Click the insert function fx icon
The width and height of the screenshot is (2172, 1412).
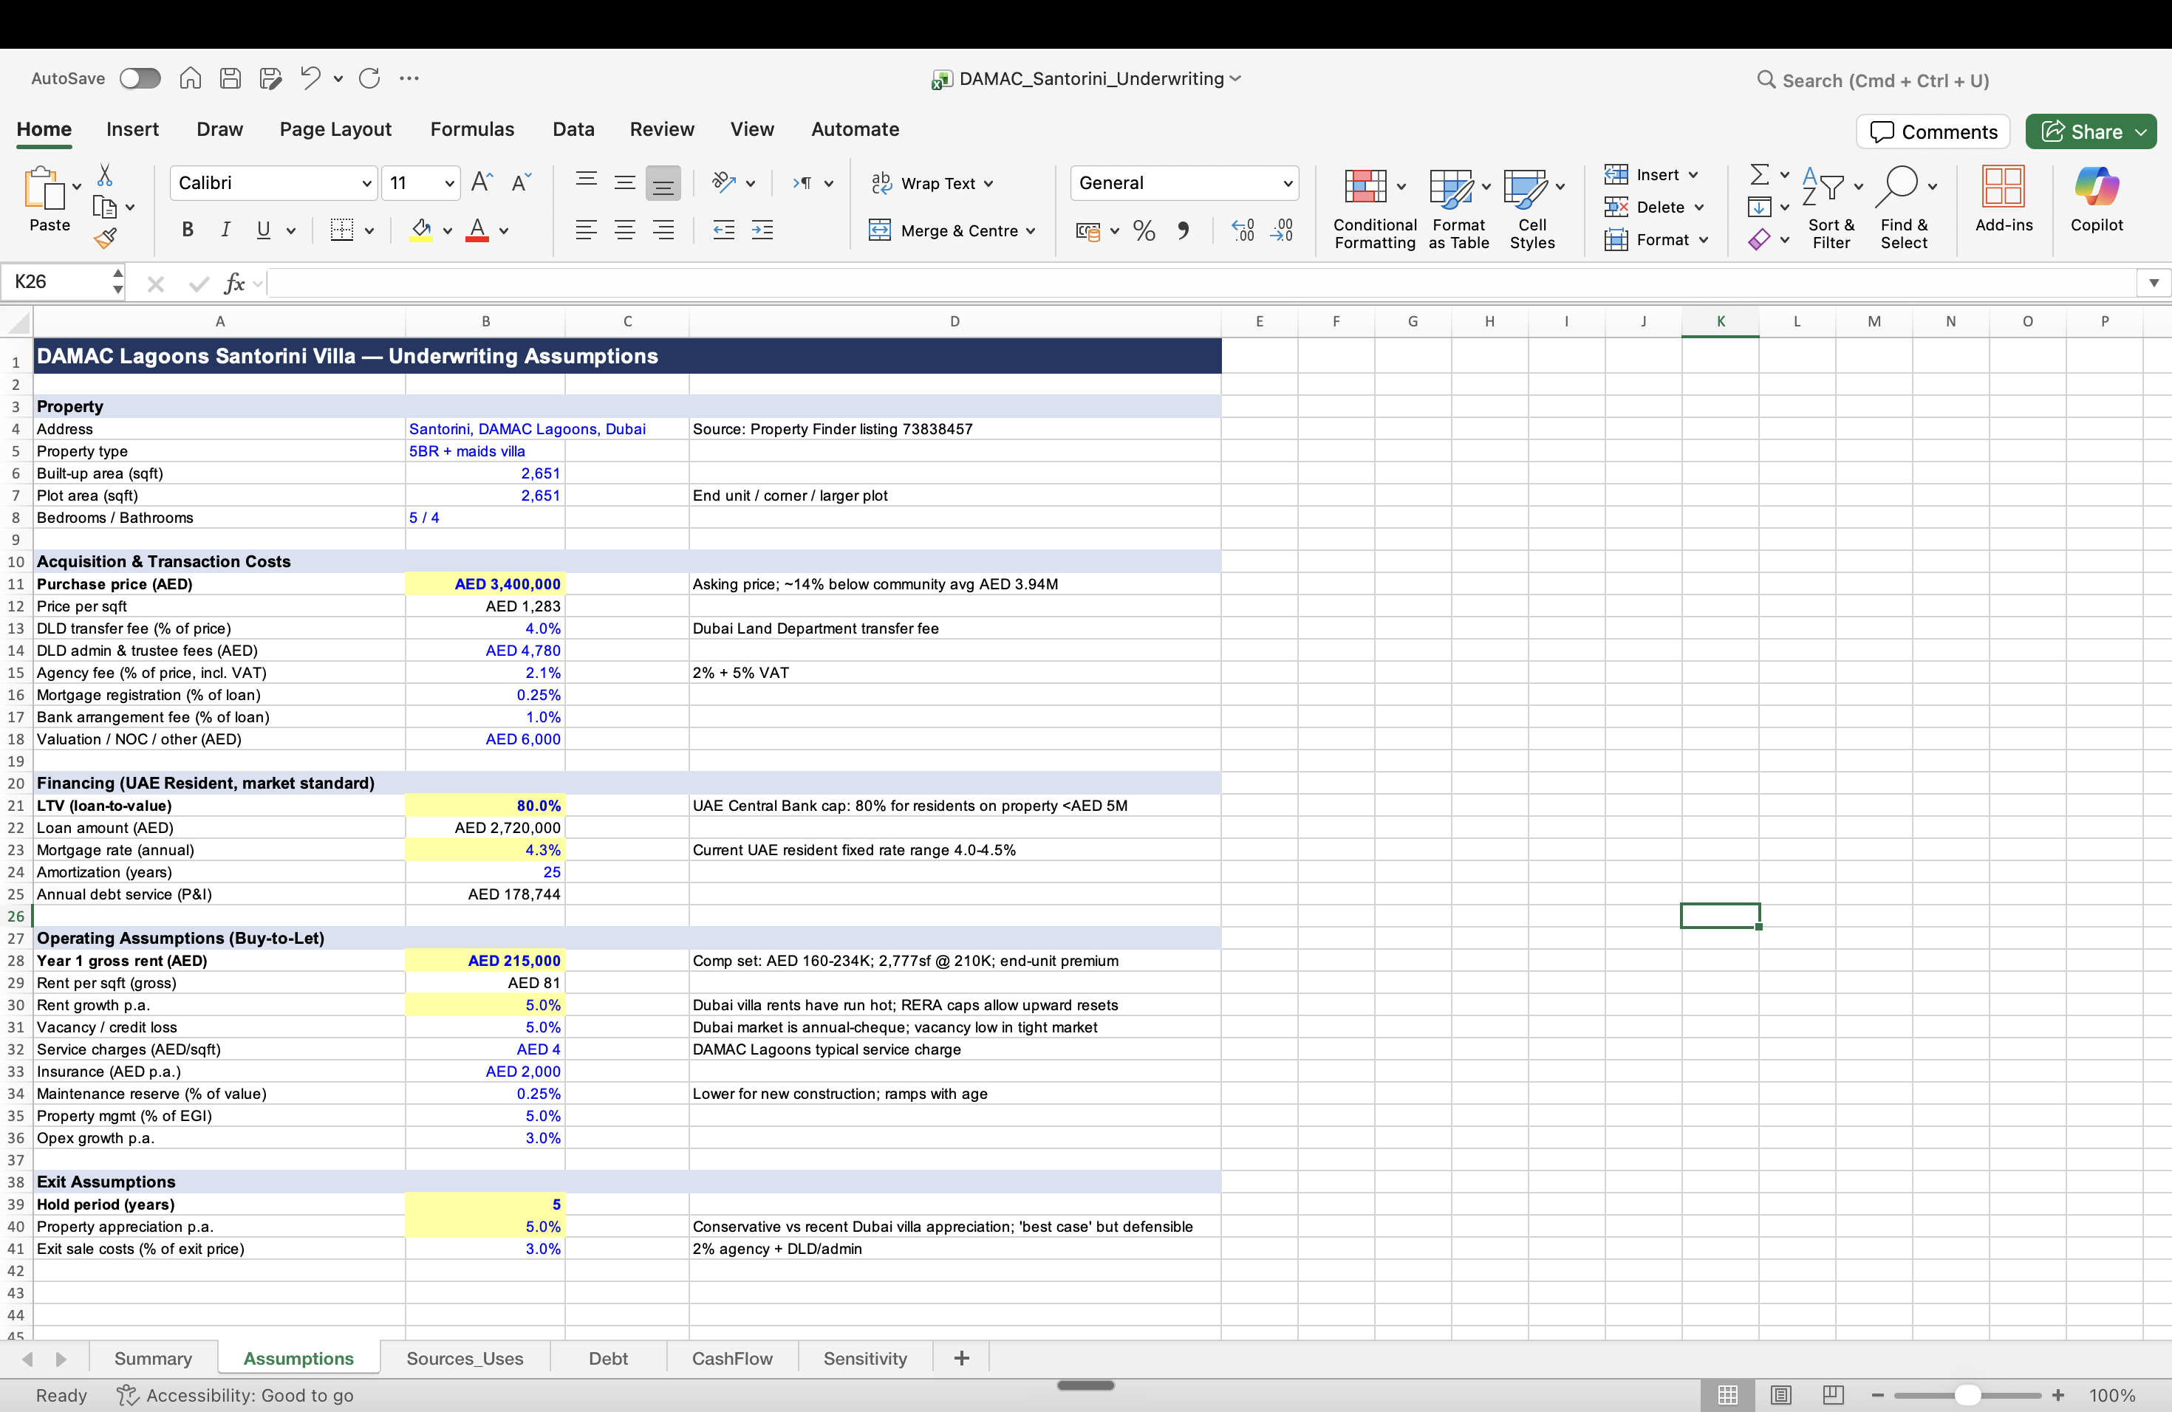coord(234,283)
